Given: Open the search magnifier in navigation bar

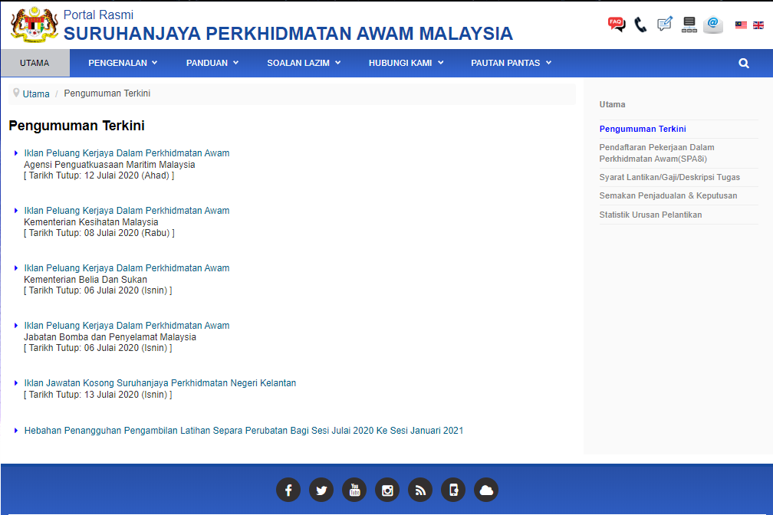Looking at the screenshot, I should pyautogui.click(x=744, y=63).
